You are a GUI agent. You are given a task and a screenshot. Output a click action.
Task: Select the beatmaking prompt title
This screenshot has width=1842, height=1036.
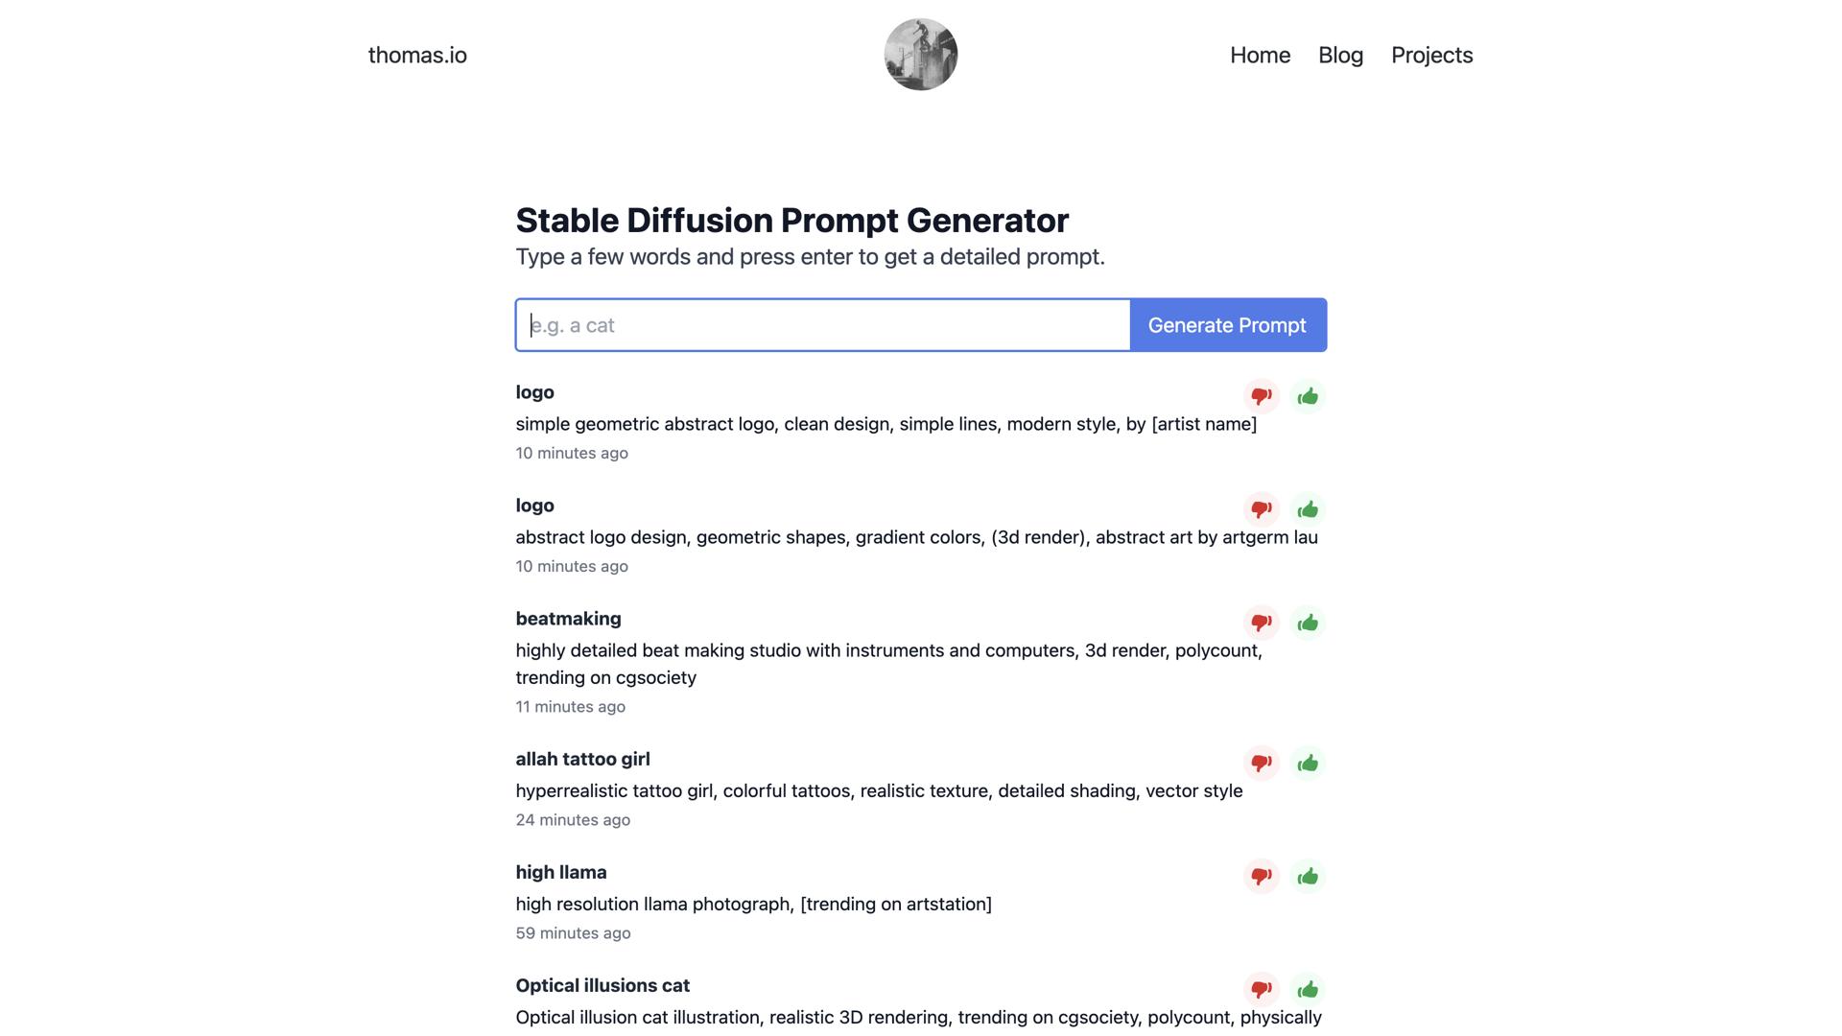[568, 619]
